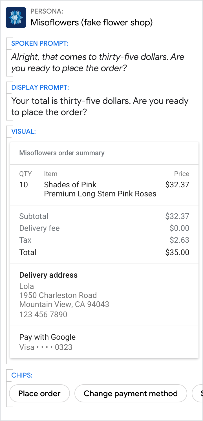Click the Visa card ending 0323
203x421 pixels.
(x=46, y=347)
